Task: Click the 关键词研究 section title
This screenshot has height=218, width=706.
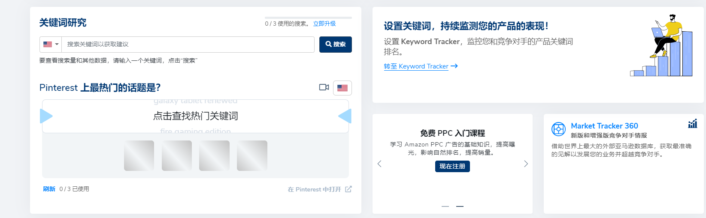Action: 63,23
